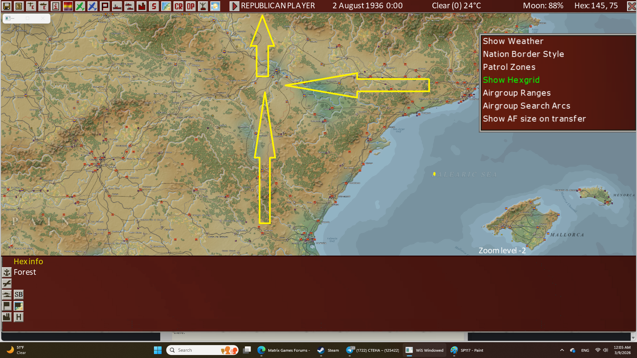
Task: Toggle the Show Hexgrid option
Action: pos(511,80)
